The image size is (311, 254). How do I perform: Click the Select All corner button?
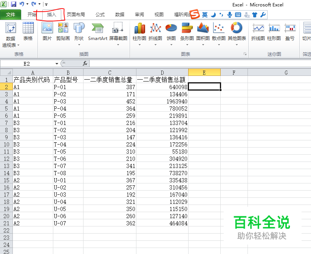(6, 72)
